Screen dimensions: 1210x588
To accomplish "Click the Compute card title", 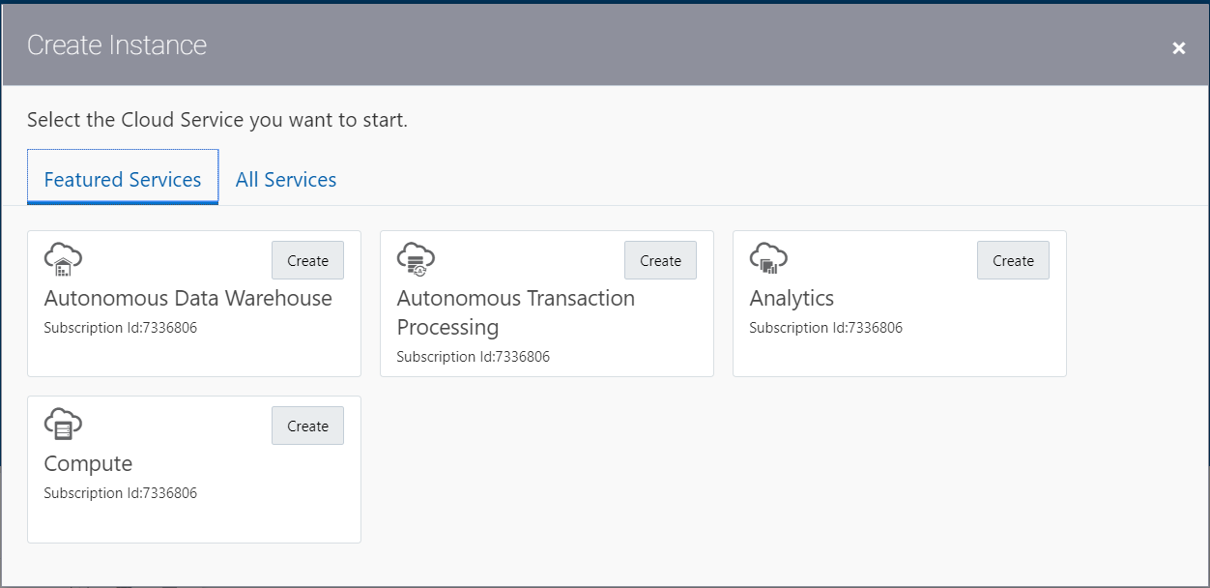I will (x=87, y=463).
